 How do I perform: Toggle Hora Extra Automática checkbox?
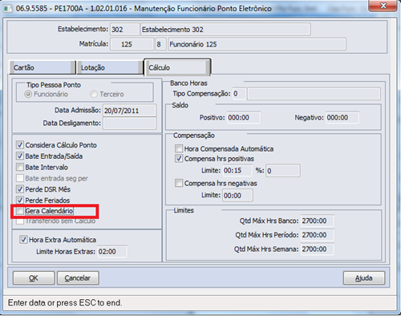(x=23, y=239)
